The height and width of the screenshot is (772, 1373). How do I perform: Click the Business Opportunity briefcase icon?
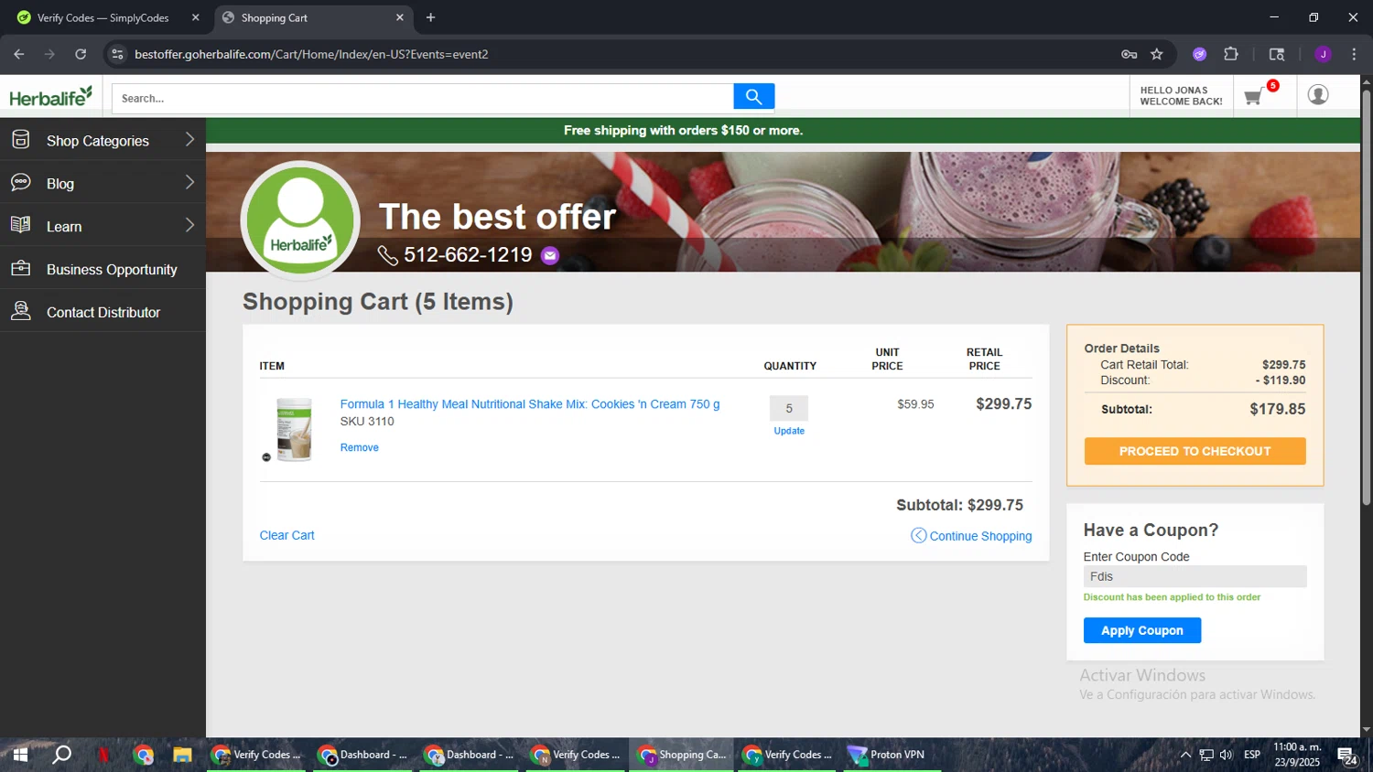coord(20,268)
